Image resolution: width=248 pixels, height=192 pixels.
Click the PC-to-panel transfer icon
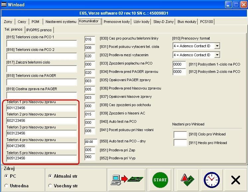click(x=127, y=180)
